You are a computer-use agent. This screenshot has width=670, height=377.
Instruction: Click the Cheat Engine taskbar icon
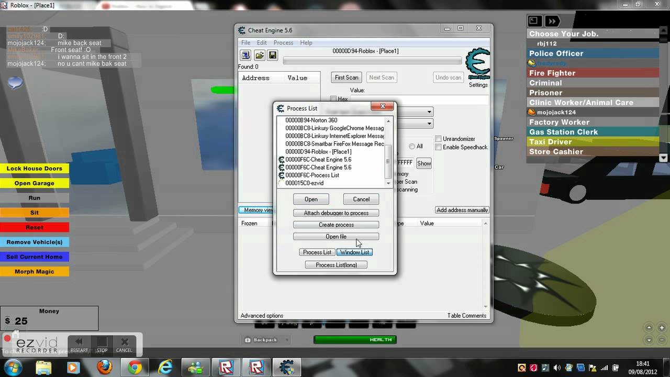tap(287, 367)
